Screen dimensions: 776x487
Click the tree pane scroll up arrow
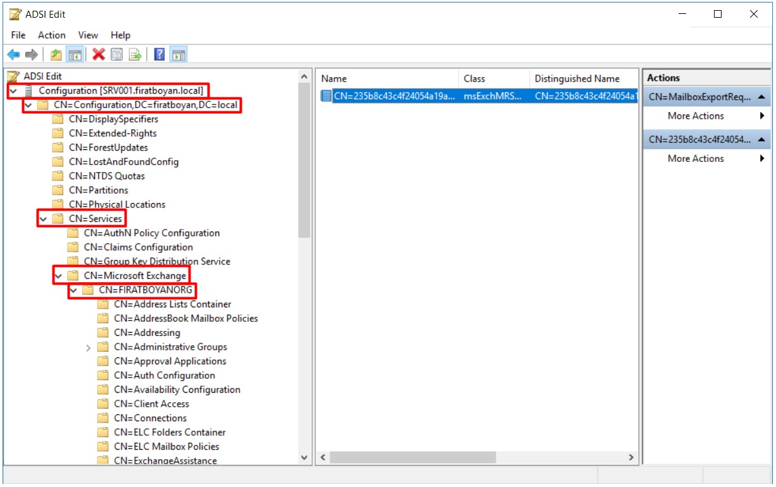304,77
